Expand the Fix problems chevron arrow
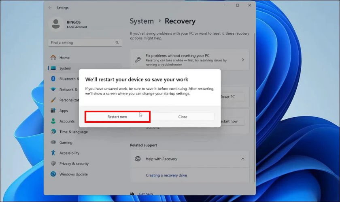Viewport: 340px width, 202px height. coord(242,60)
